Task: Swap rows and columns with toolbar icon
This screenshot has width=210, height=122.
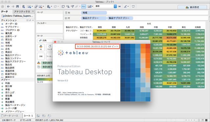Action: (x=63, y=7)
